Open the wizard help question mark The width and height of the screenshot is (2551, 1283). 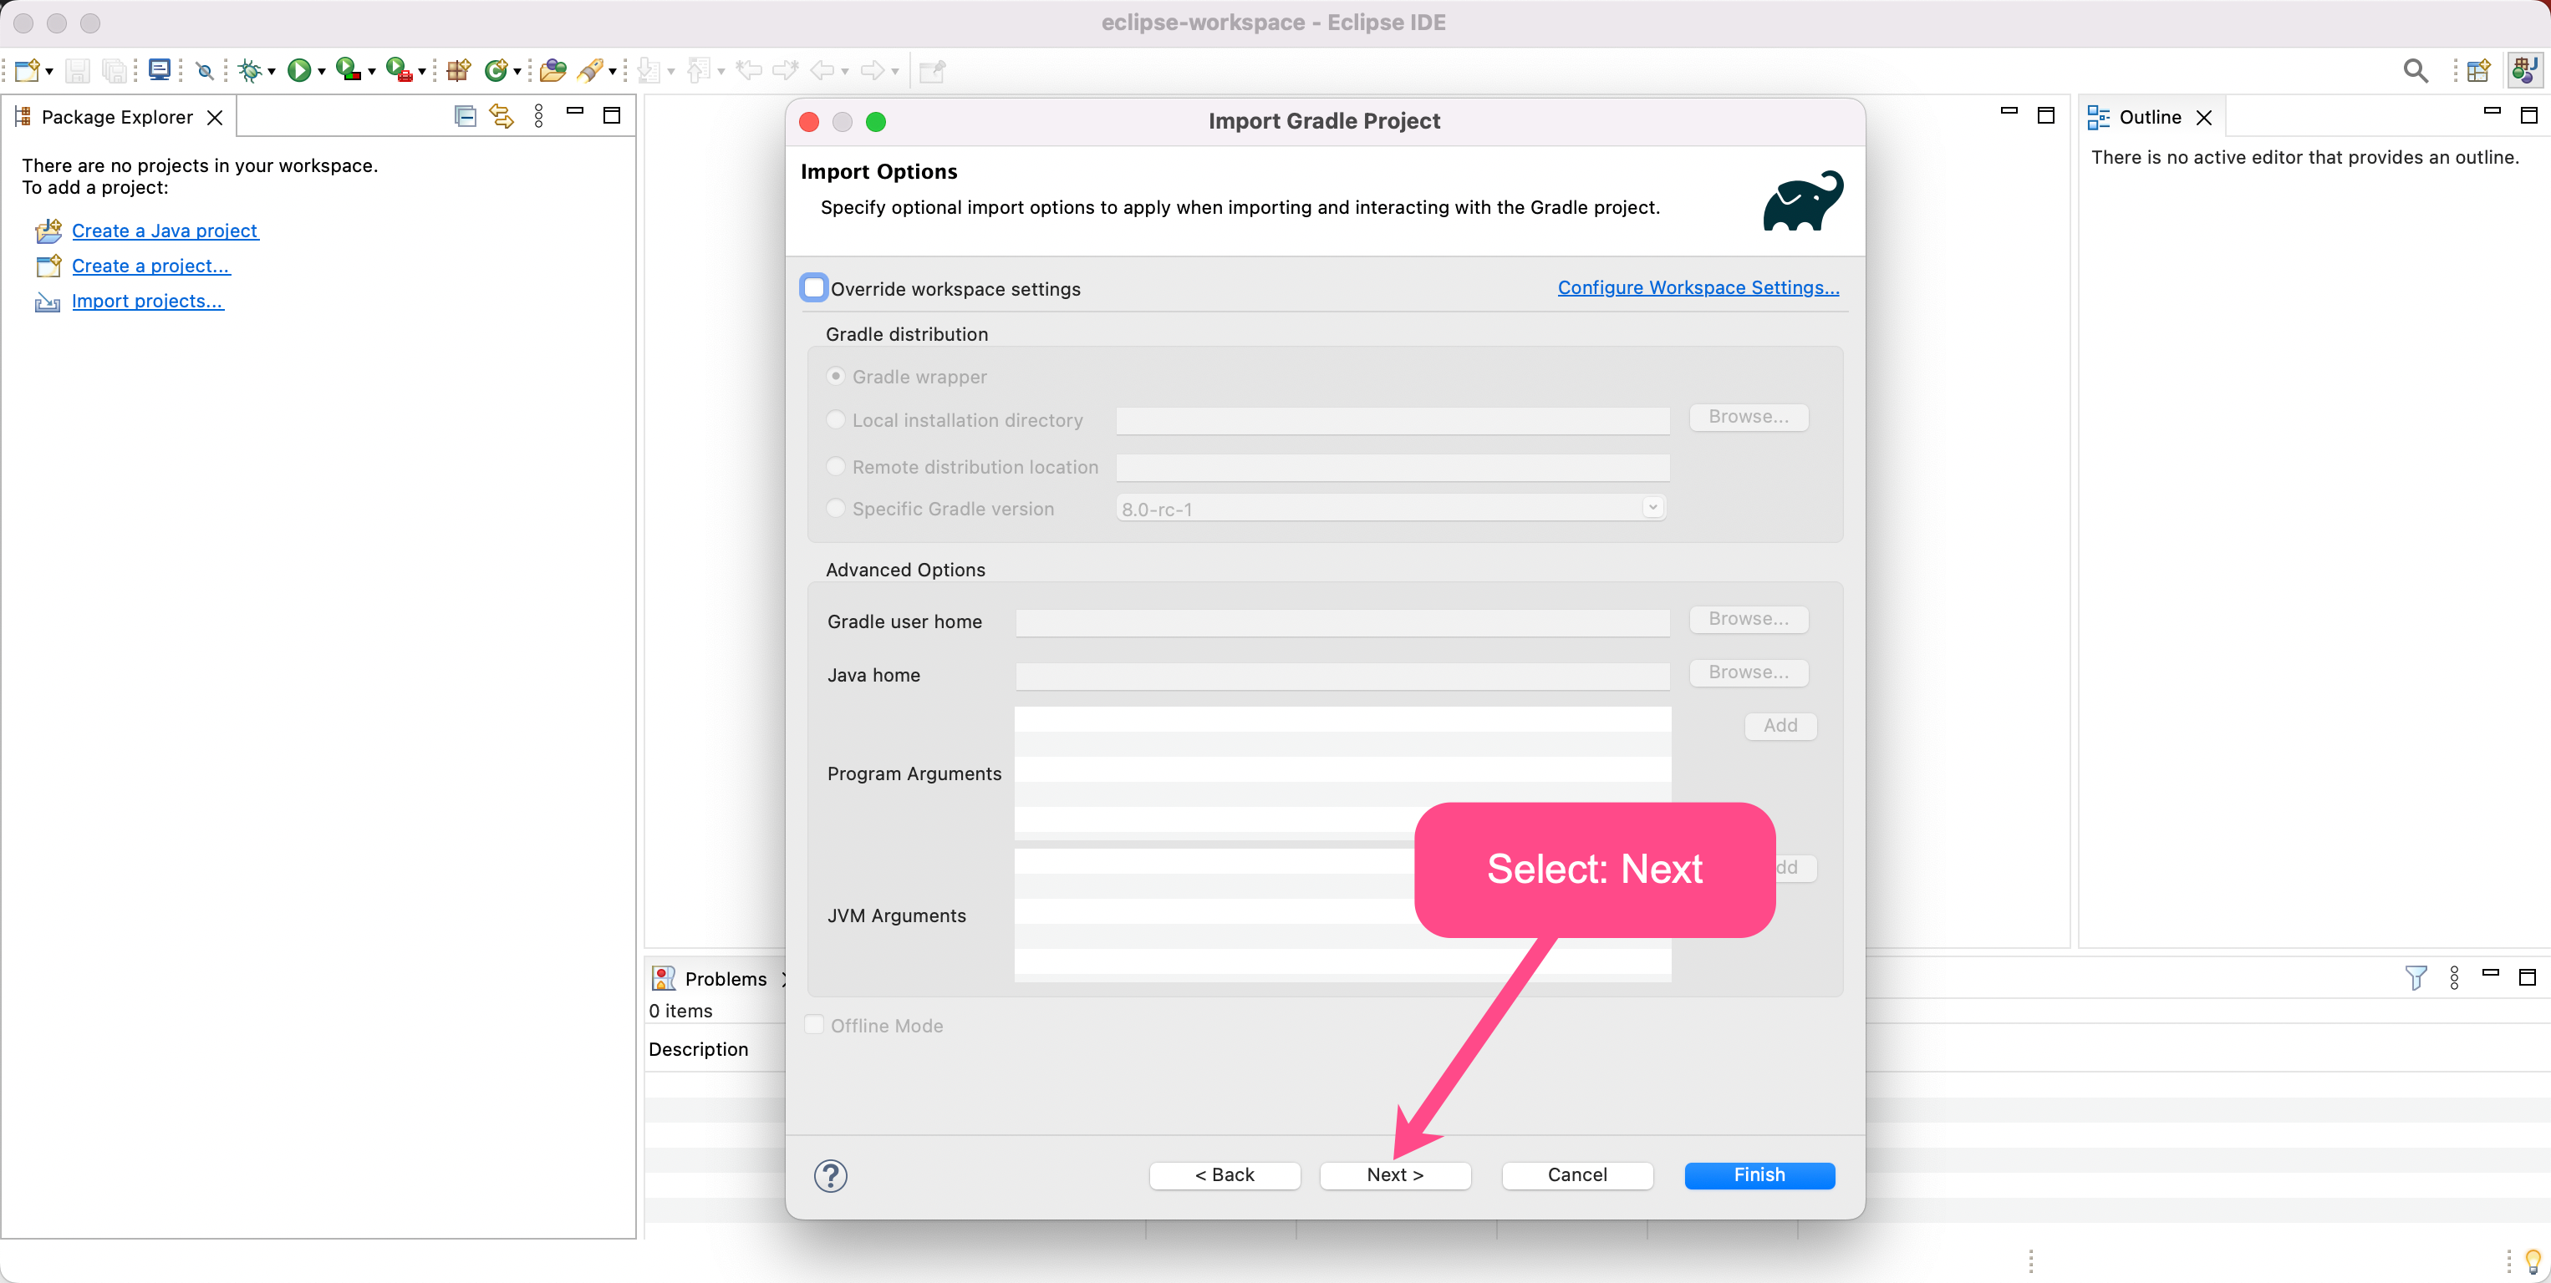[830, 1175]
